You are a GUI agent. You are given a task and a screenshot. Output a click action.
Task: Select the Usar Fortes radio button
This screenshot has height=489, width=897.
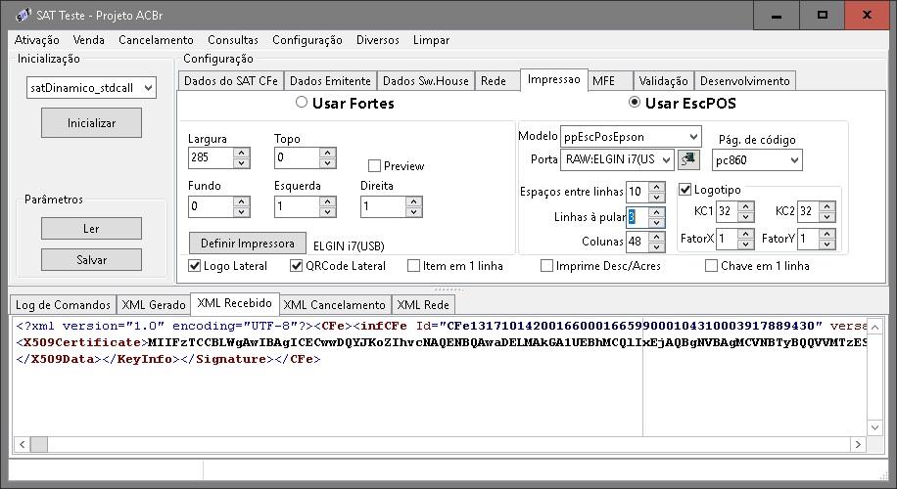click(302, 103)
